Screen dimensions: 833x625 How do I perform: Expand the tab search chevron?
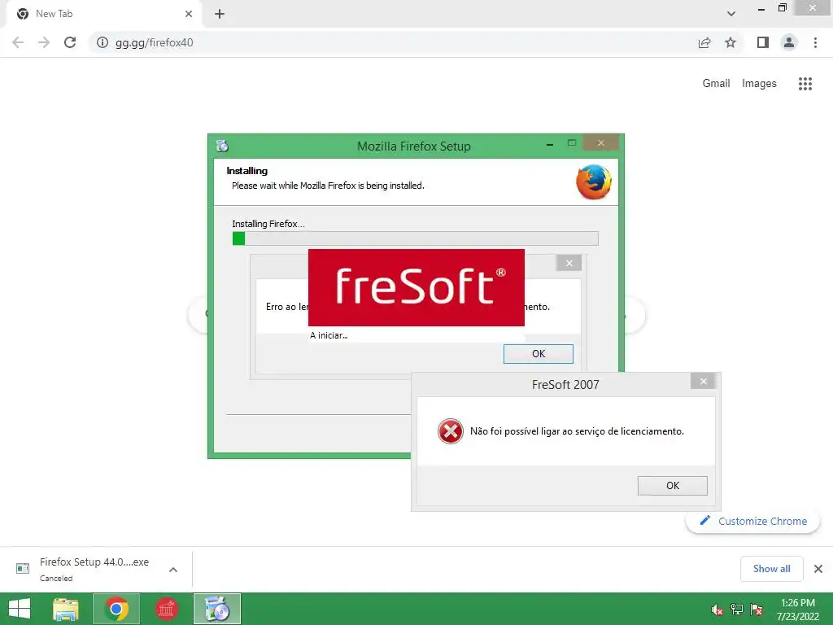(731, 14)
